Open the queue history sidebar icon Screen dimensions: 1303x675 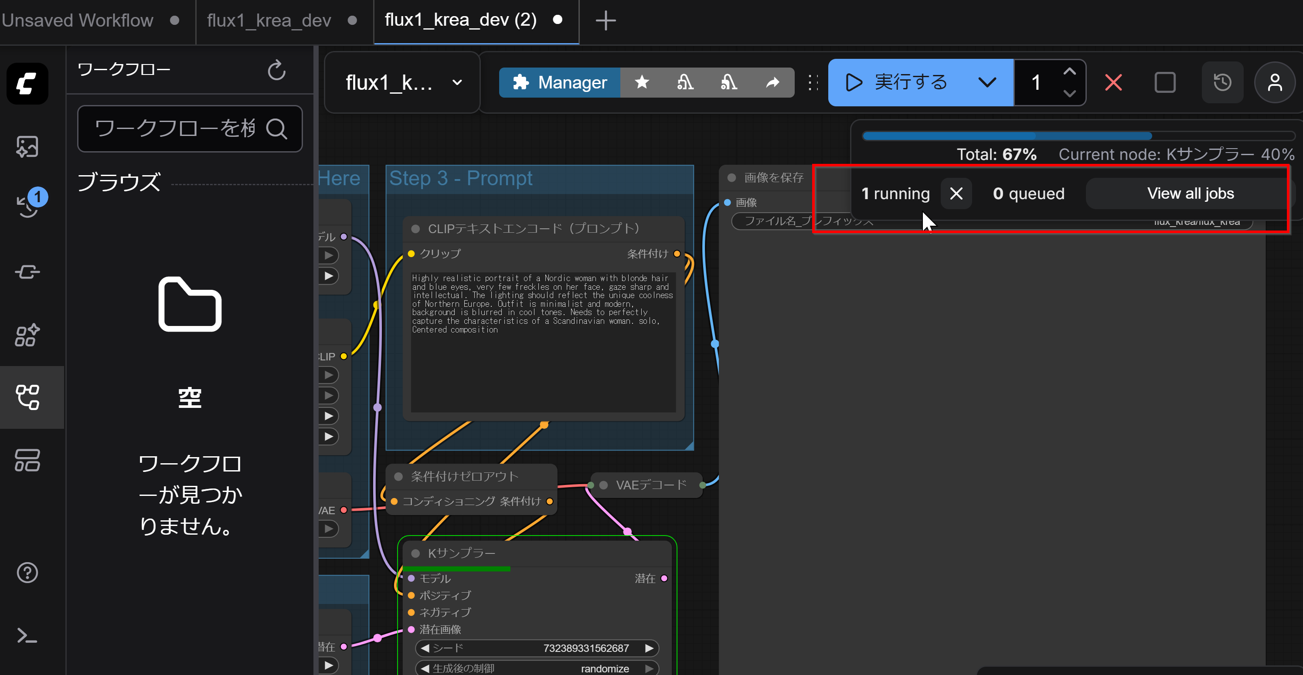28,206
